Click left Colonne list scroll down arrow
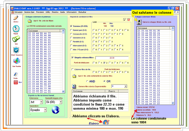 (63, 92)
